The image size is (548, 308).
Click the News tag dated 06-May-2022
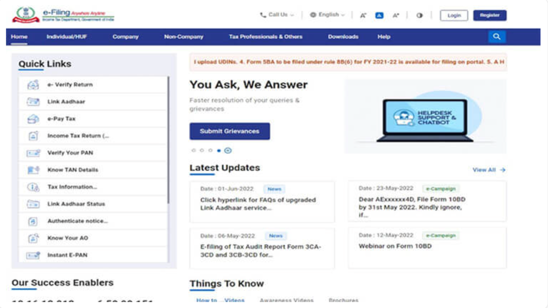276,236
